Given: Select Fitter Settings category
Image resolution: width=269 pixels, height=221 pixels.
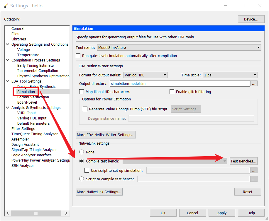Looking at the screenshot, I should point(23,129).
